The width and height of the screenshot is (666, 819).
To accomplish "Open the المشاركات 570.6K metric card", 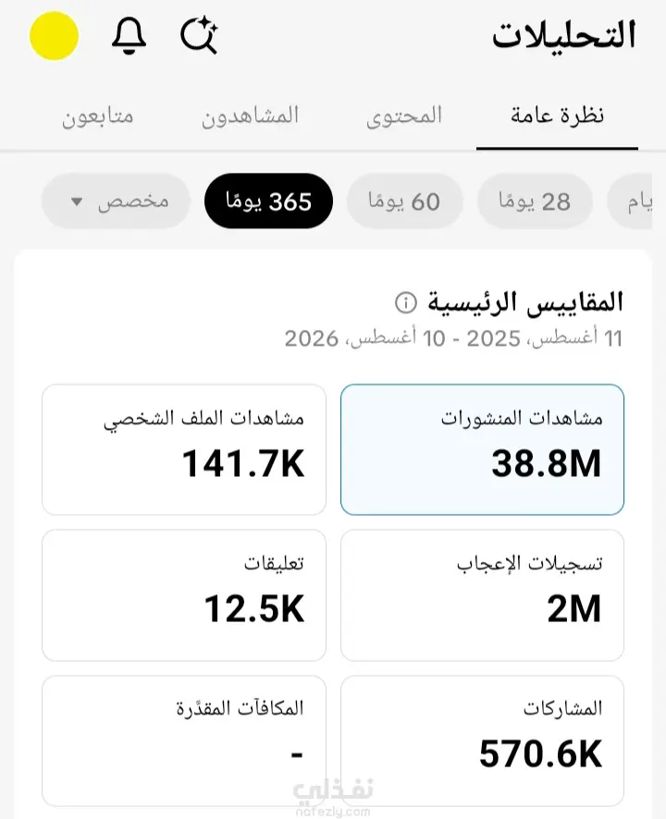I will click(482, 741).
